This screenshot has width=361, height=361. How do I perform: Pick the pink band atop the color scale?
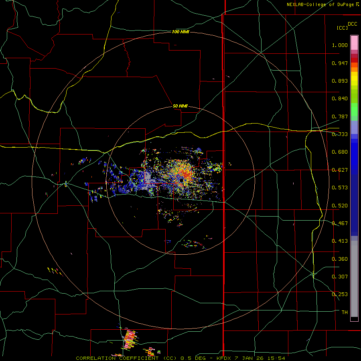click(354, 43)
